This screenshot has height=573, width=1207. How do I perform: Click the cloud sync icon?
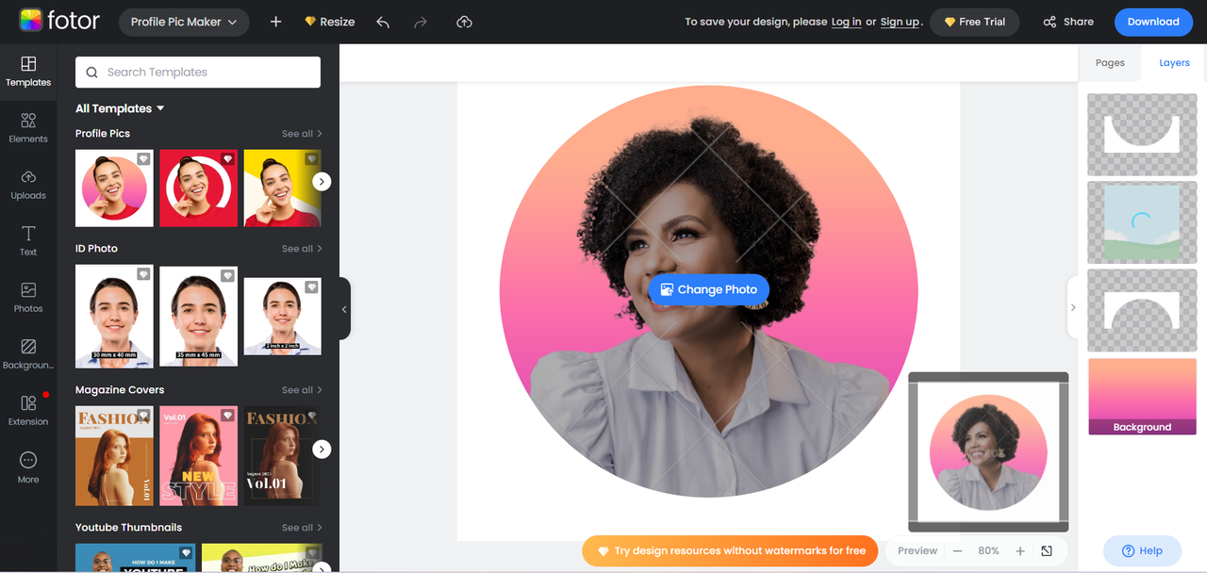pos(464,21)
